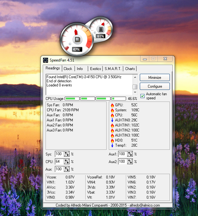Click the VIN5 0.18V reading

coord(141,177)
